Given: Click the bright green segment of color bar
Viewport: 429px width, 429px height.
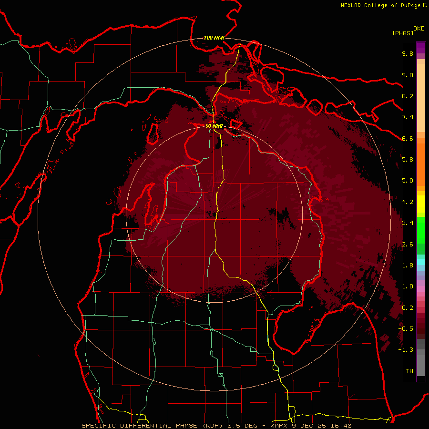Looking at the screenshot, I should click(x=421, y=230).
